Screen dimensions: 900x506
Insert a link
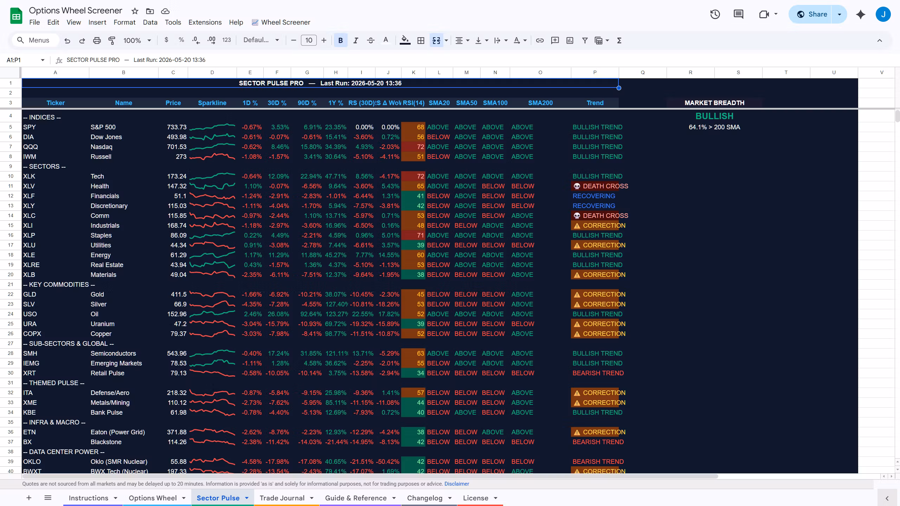pos(540,40)
